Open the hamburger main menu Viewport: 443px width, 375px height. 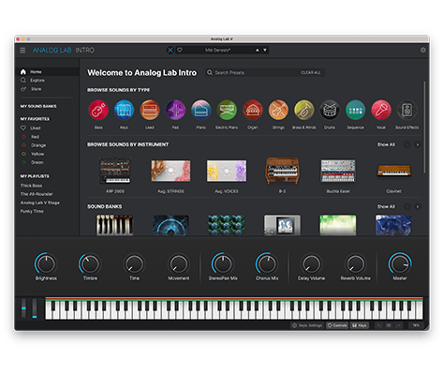pos(22,50)
